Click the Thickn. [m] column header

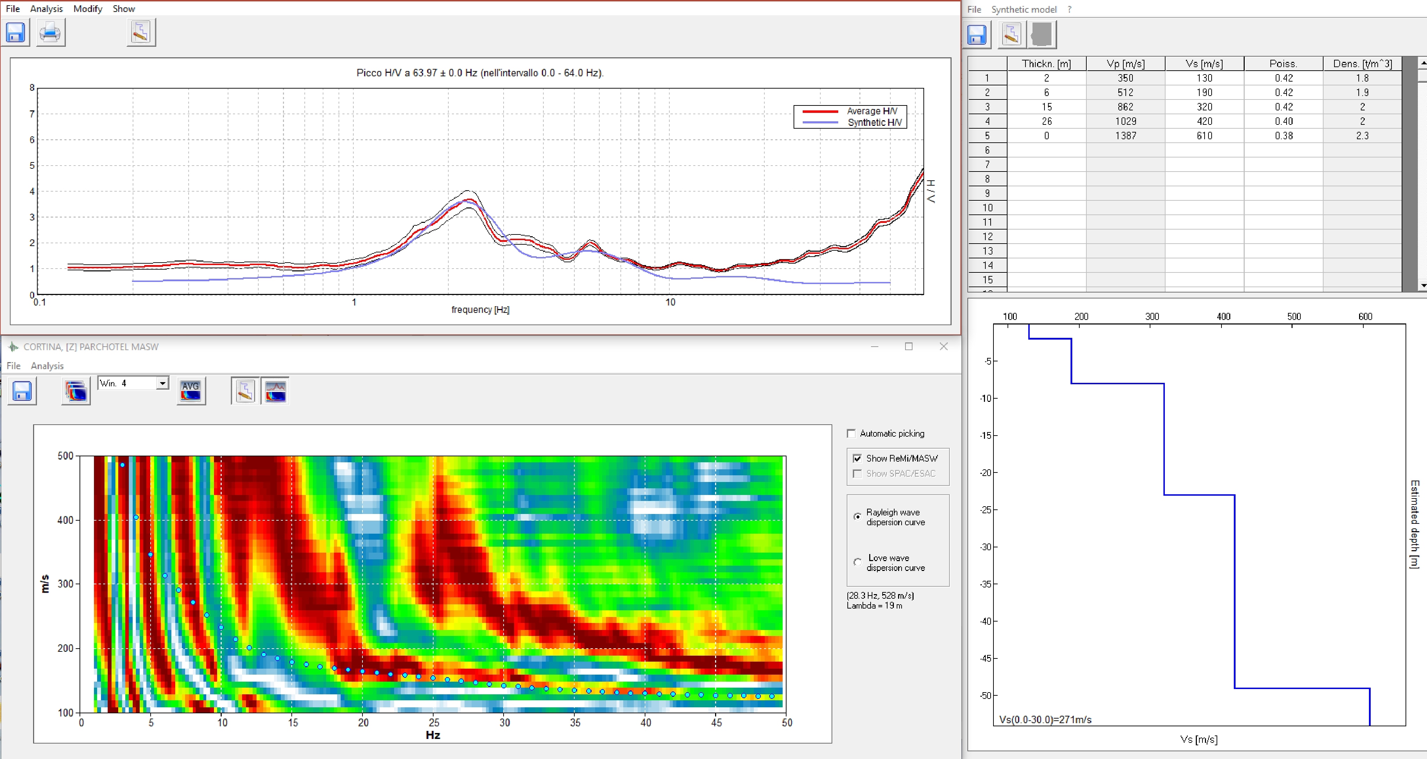point(1046,64)
